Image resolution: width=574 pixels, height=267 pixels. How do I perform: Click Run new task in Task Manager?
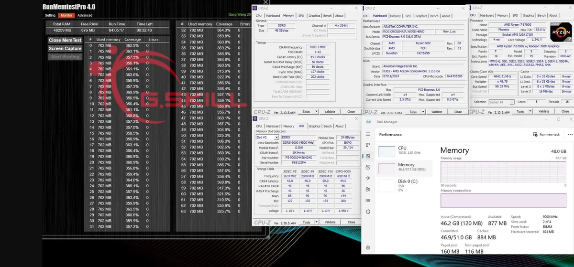click(x=546, y=135)
